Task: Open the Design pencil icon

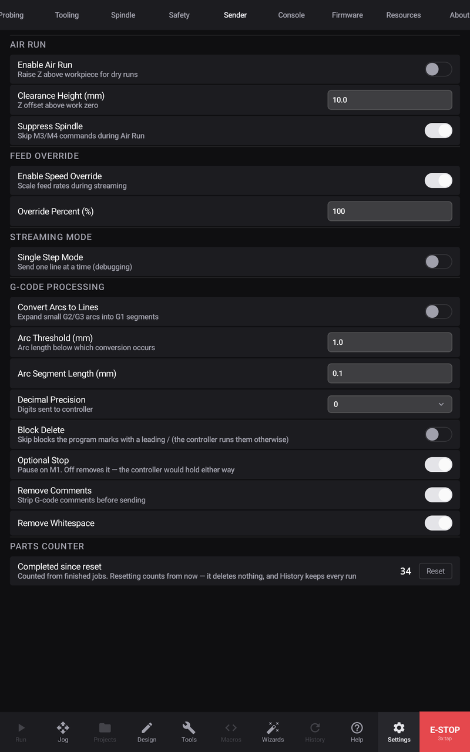Action: (147, 727)
